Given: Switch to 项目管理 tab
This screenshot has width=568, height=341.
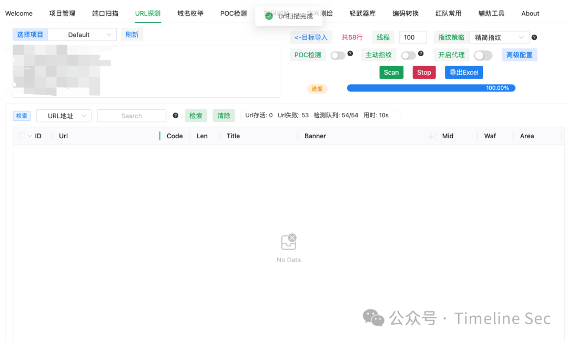Looking at the screenshot, I should click(62, 13).
